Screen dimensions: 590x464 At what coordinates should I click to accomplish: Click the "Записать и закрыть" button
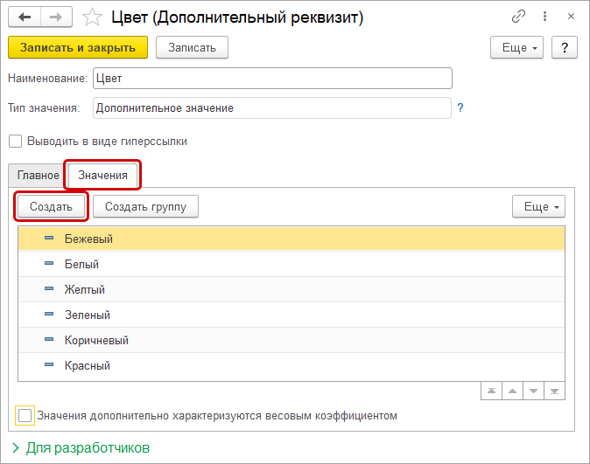click(x=78, y=47)
